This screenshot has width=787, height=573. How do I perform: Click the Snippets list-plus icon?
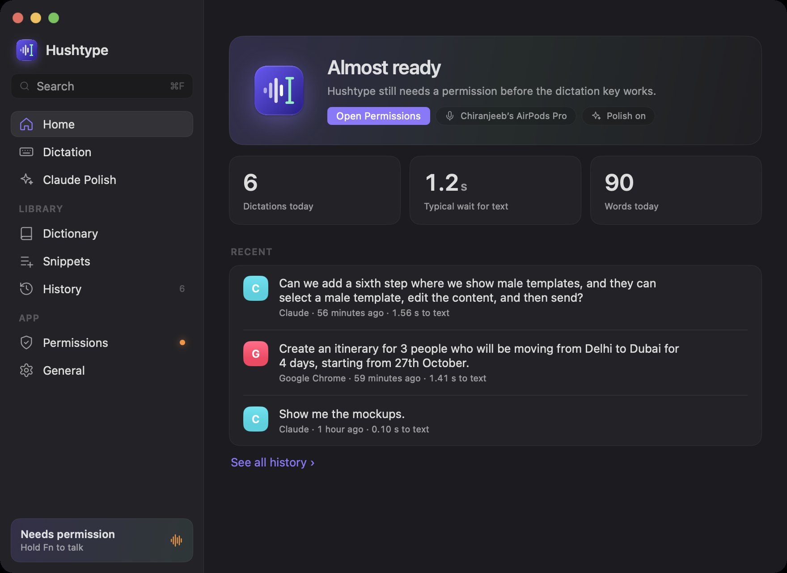(26, 261)
